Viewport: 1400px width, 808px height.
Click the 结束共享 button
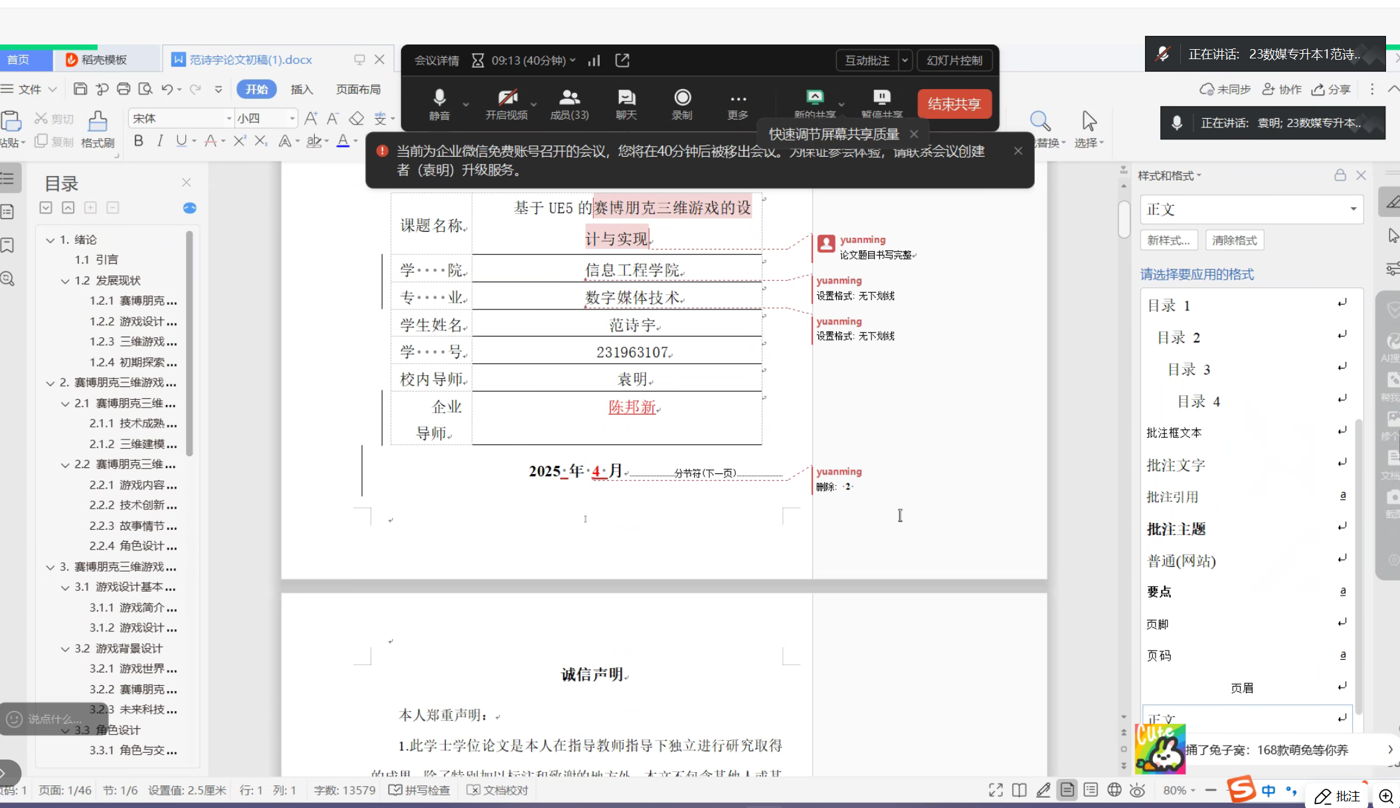[954, 104]
